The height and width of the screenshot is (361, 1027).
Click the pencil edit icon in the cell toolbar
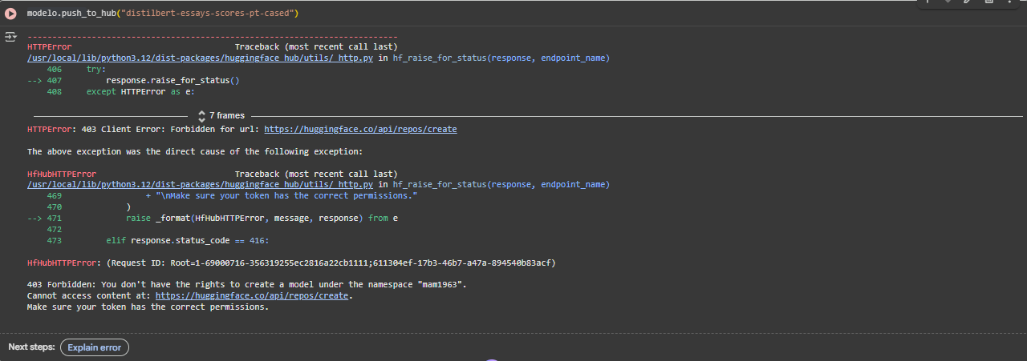click(x=968, y=2)
